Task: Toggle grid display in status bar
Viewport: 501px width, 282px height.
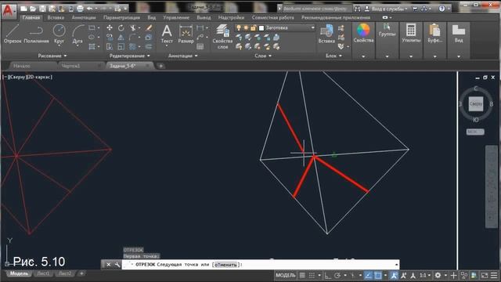Action: tap(302, 275)
